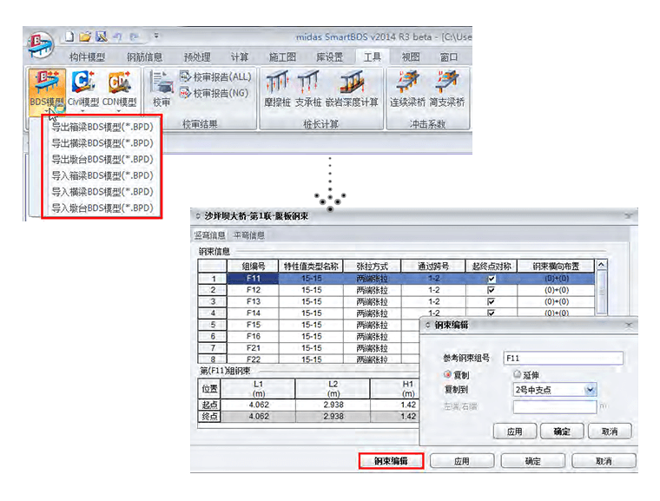This screenshot has height=501, width=660.
Task: Click the 校审 ribbon icon
Action: (x=162, y=89)
